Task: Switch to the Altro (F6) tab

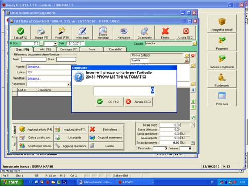Action: 45,49
